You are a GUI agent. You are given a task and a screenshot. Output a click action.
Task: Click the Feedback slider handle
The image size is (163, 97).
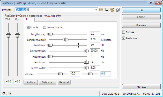click(50, 45)
